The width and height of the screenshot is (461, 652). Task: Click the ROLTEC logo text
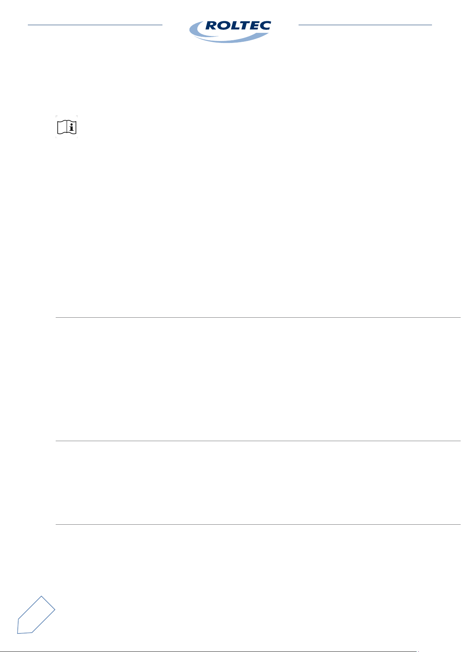coord(238,26)
